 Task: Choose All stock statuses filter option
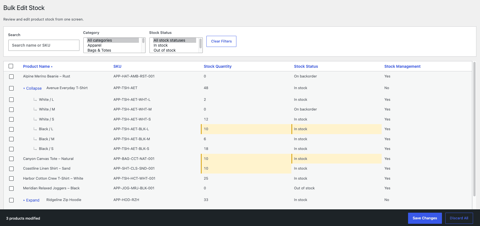pos(174,40)
